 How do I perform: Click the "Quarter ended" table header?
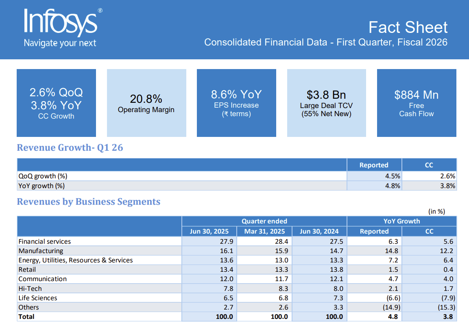click(264, 221)
